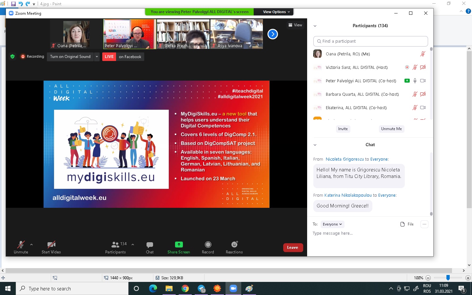Click the Invite button in Participants
This screenshot has height=295, width=472.
pyautogui.click(x=343, y=129)
